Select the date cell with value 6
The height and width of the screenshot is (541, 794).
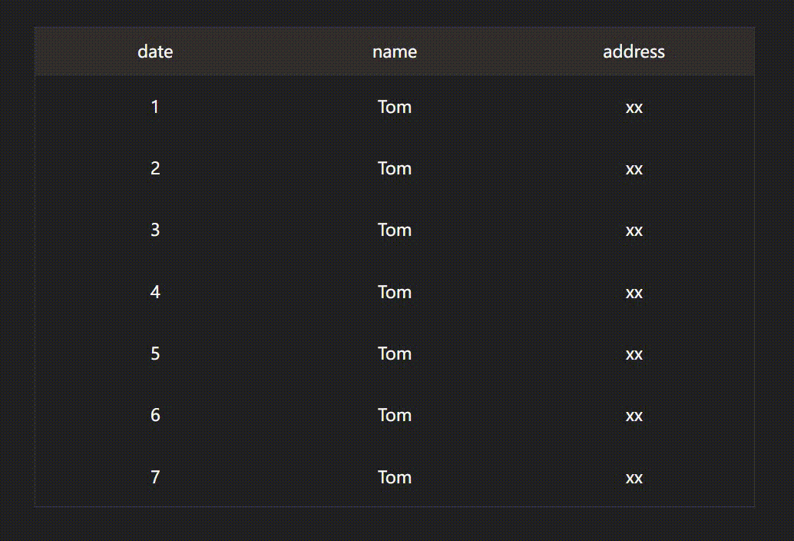155,415
